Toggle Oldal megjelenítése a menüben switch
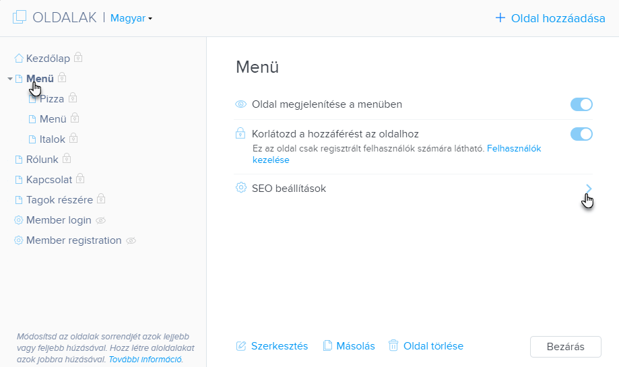The height and width of the screenshot is (367, 619). (581, 104)
